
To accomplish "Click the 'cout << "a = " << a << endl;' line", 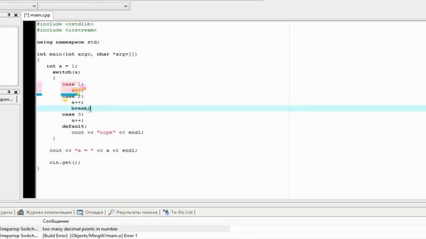I will pos(93,151).
